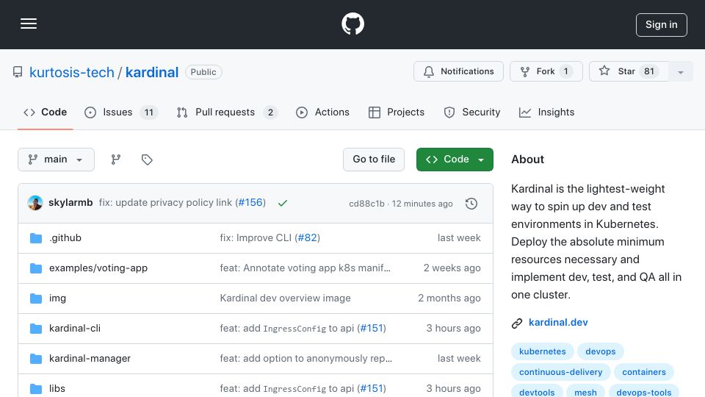Go to the GitHub homepage logo
This screenshot has height=397, width=705.
point(352,24)
